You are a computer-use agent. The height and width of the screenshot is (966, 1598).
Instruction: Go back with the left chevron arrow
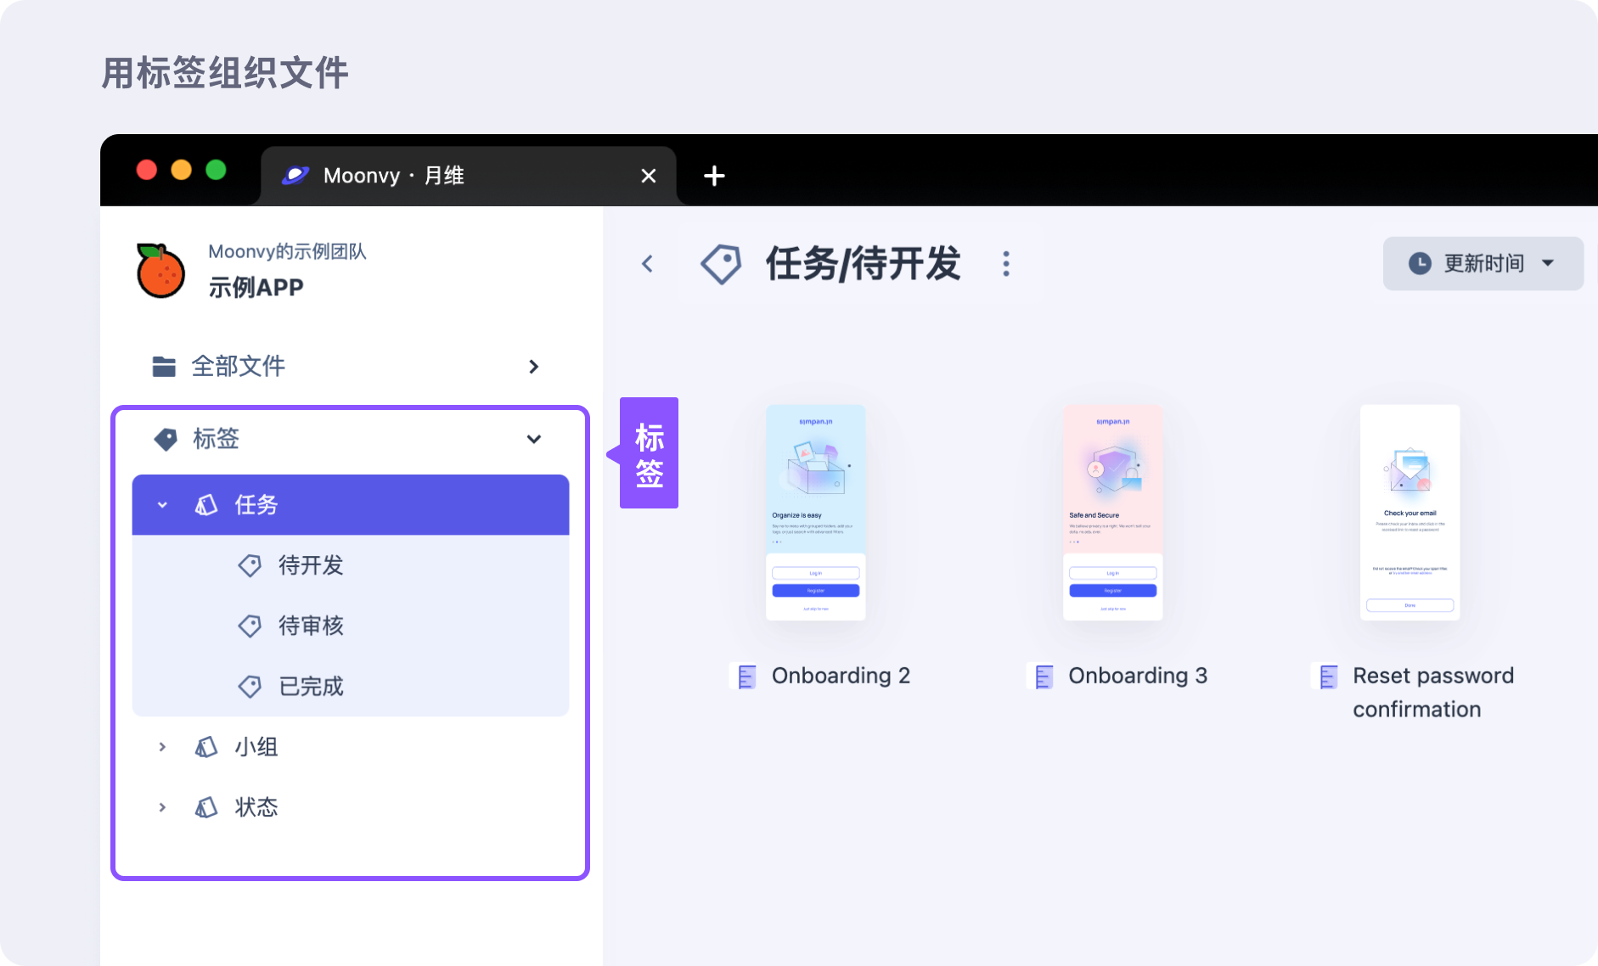coord(648,264)
